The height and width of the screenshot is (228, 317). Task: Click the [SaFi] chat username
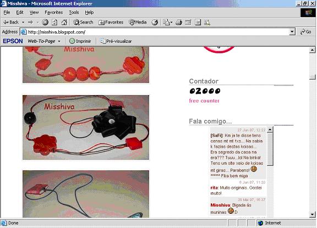pos(216,136)
